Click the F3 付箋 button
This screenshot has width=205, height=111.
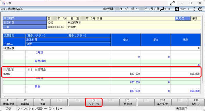tap(42, 102)
